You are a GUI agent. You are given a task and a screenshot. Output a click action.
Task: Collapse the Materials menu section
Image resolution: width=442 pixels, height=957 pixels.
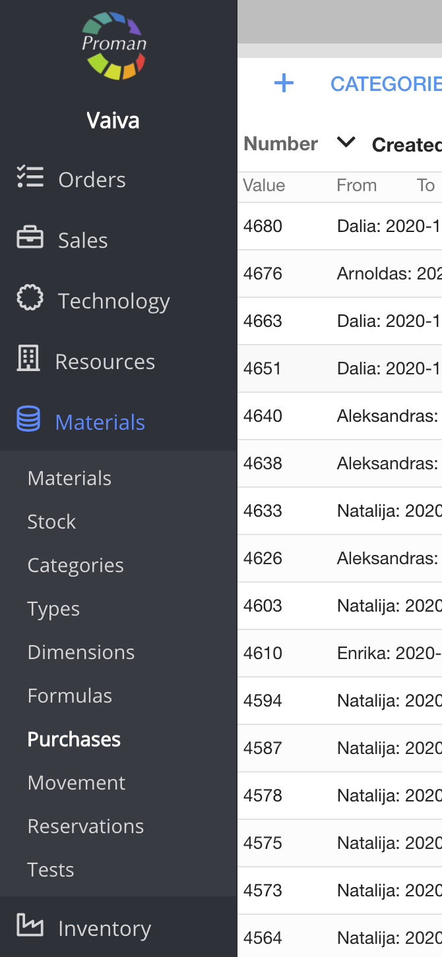click(x=100, y=422)
